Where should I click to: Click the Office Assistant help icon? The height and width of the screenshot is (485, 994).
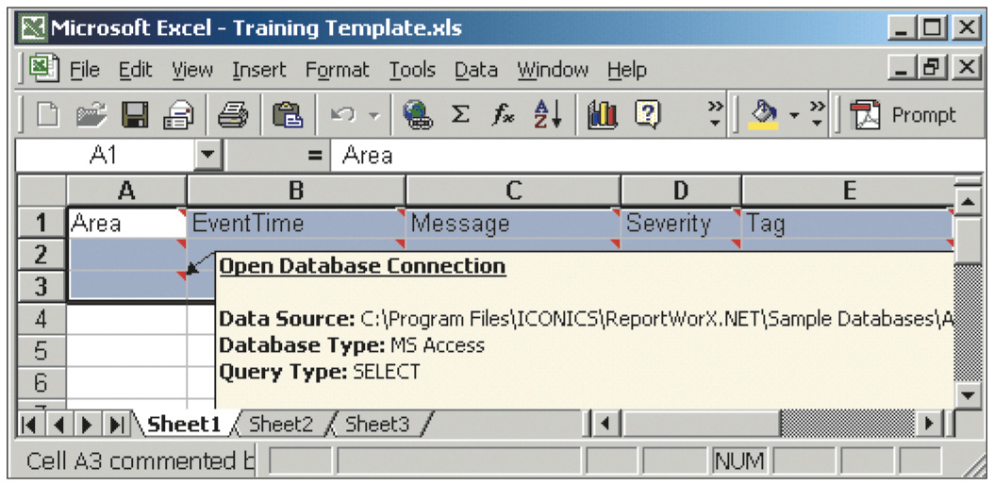click(x=647, y=116)
